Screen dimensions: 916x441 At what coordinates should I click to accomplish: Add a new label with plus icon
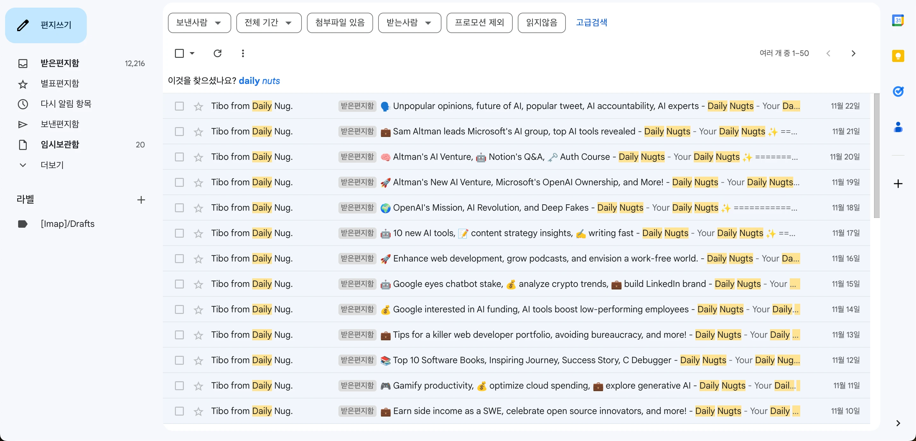[x=141, y=200]
